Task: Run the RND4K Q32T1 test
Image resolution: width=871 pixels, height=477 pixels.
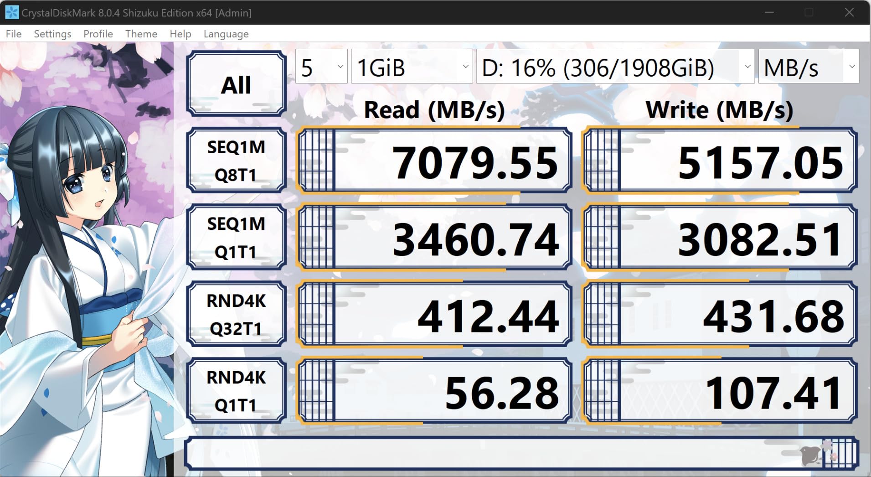Action: [x=236, y=313]
